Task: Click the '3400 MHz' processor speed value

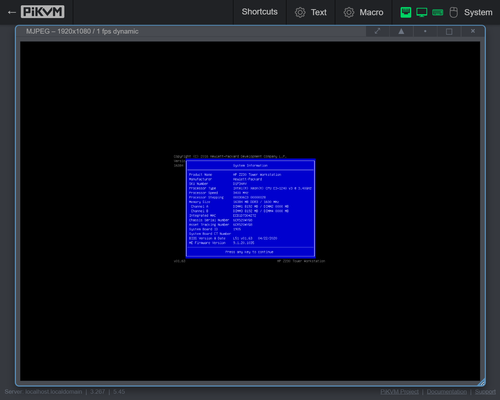Action: tap(241, 193)
